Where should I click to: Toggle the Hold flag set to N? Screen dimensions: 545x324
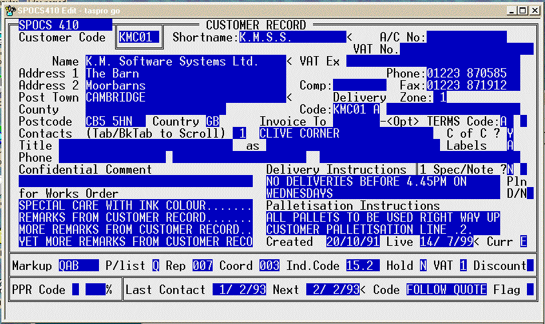pos(423,266)
